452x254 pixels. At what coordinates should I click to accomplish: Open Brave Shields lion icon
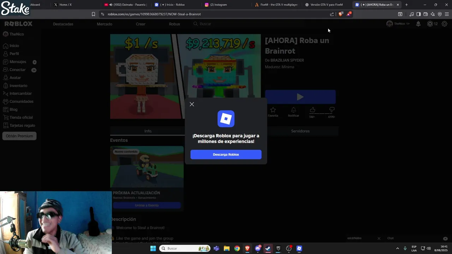(341, 14)
